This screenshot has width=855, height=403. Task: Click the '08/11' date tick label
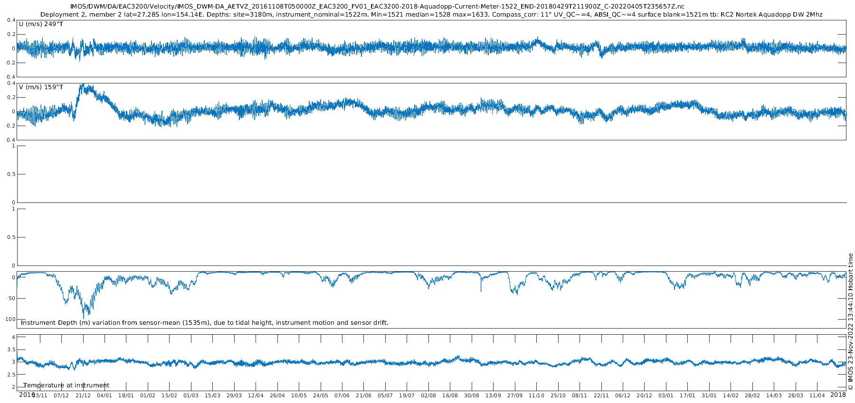[x=579, y=395]
